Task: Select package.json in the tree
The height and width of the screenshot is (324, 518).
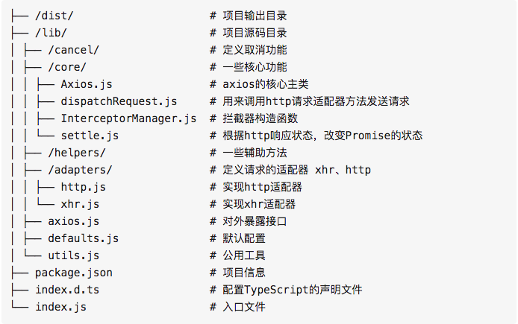Action: [74, 273]
